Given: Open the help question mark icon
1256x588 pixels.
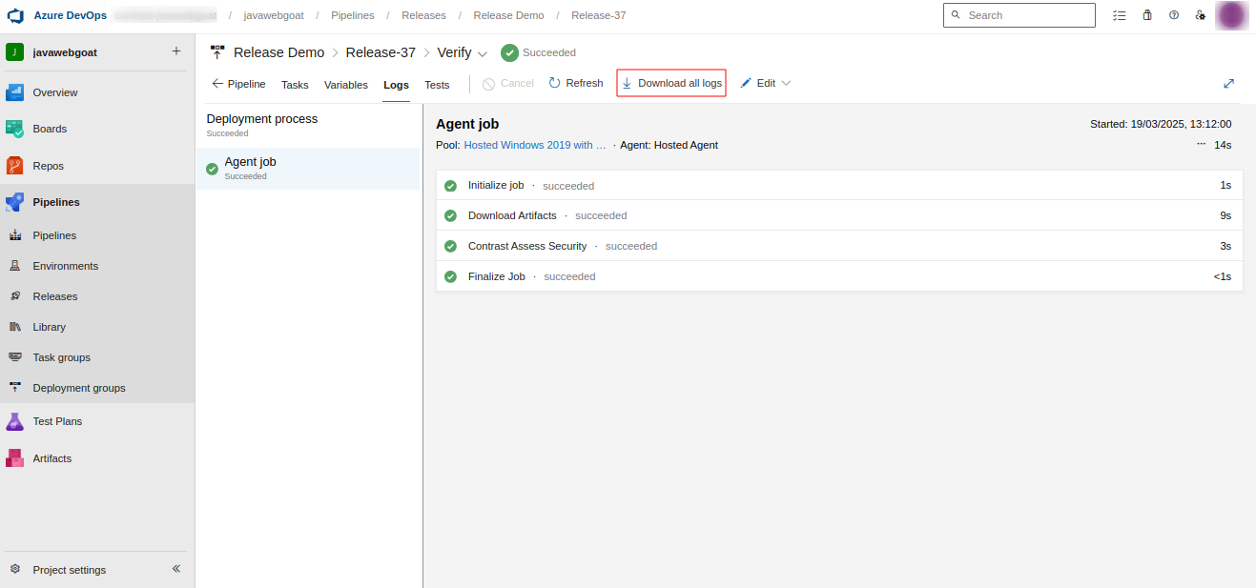Looking at the screenshot, I should point(1173,15).
